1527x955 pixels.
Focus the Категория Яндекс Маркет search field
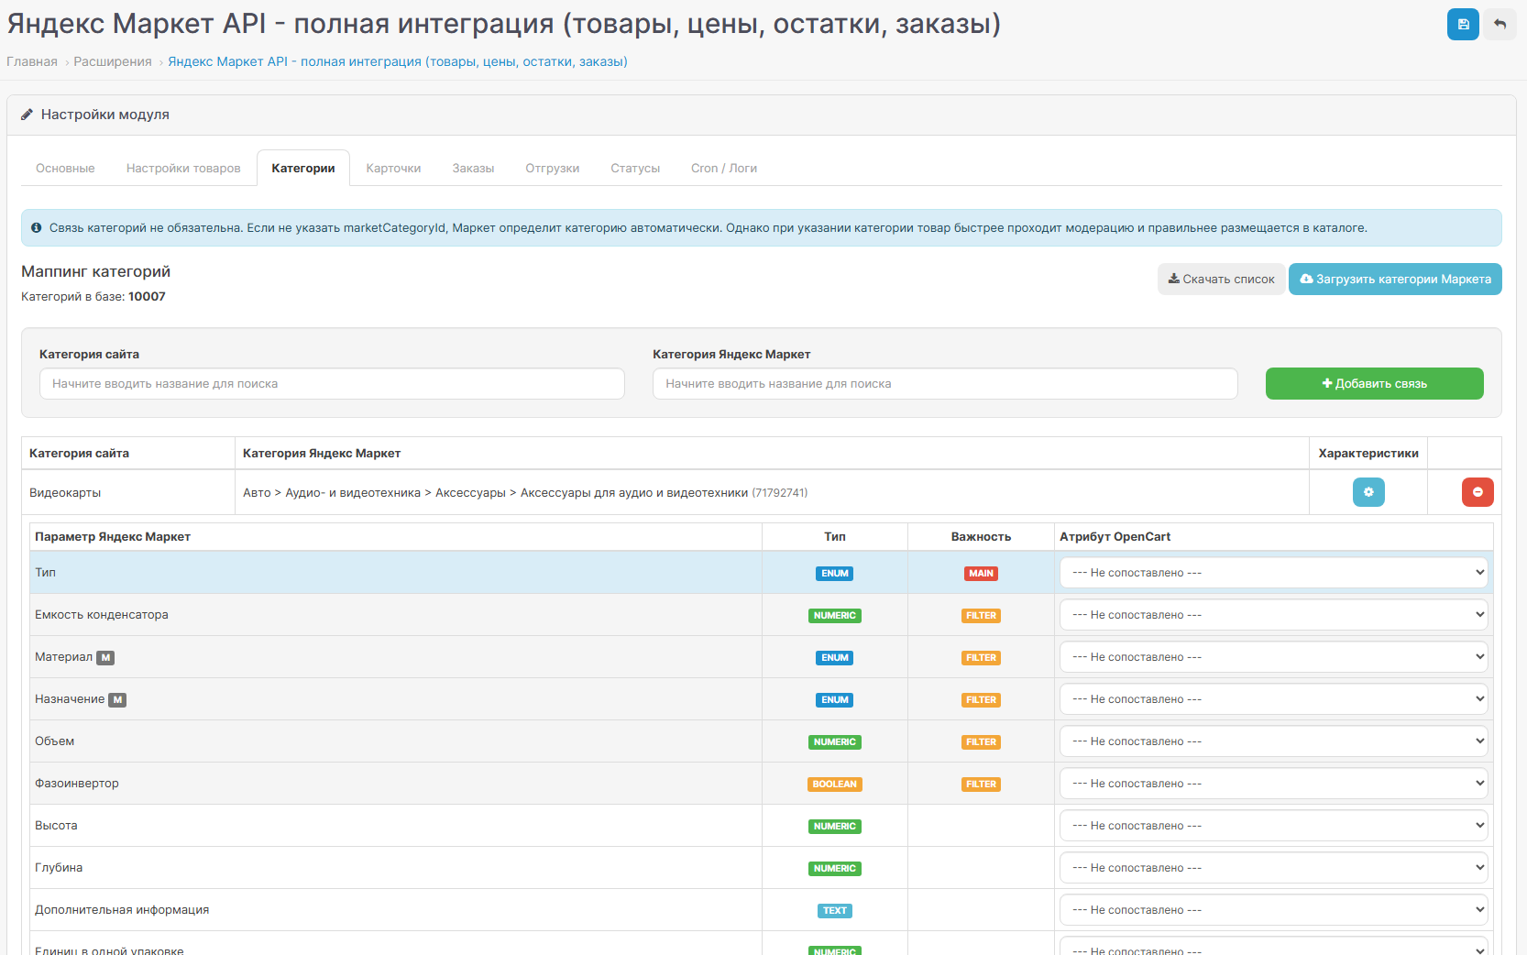click(945, 384)
